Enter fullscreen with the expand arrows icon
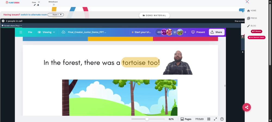The image size is (272, 122). 215,119
